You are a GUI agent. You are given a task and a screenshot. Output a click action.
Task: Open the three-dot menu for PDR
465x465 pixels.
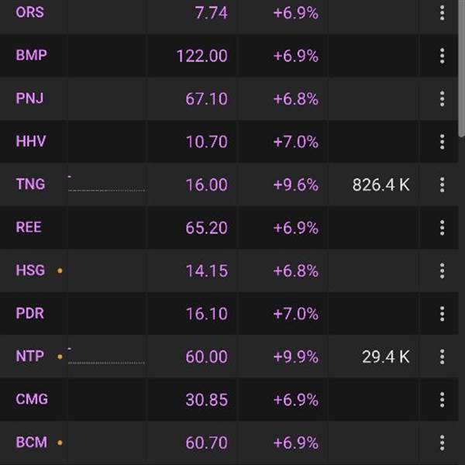tap(442, 314)
